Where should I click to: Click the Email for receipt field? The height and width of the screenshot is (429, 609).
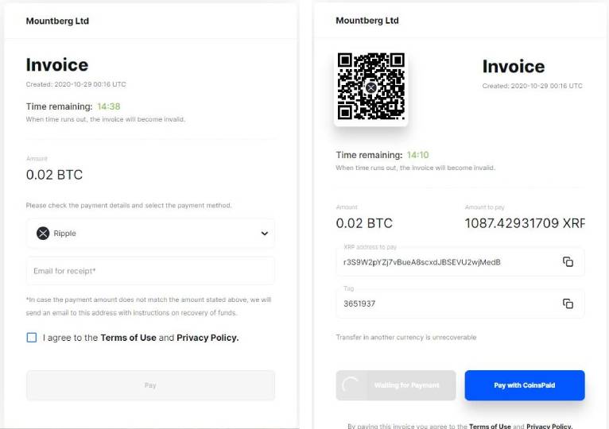coord(150,271)
